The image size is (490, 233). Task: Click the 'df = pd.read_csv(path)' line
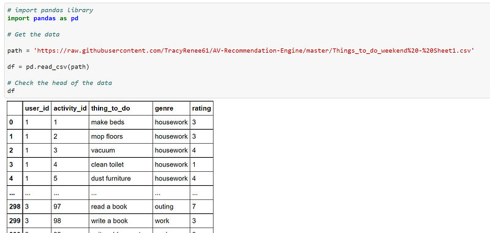tap(48, 67)
